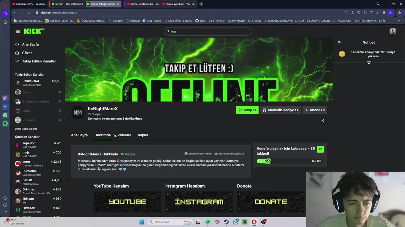Open Windows Start menu

point(141,222)
